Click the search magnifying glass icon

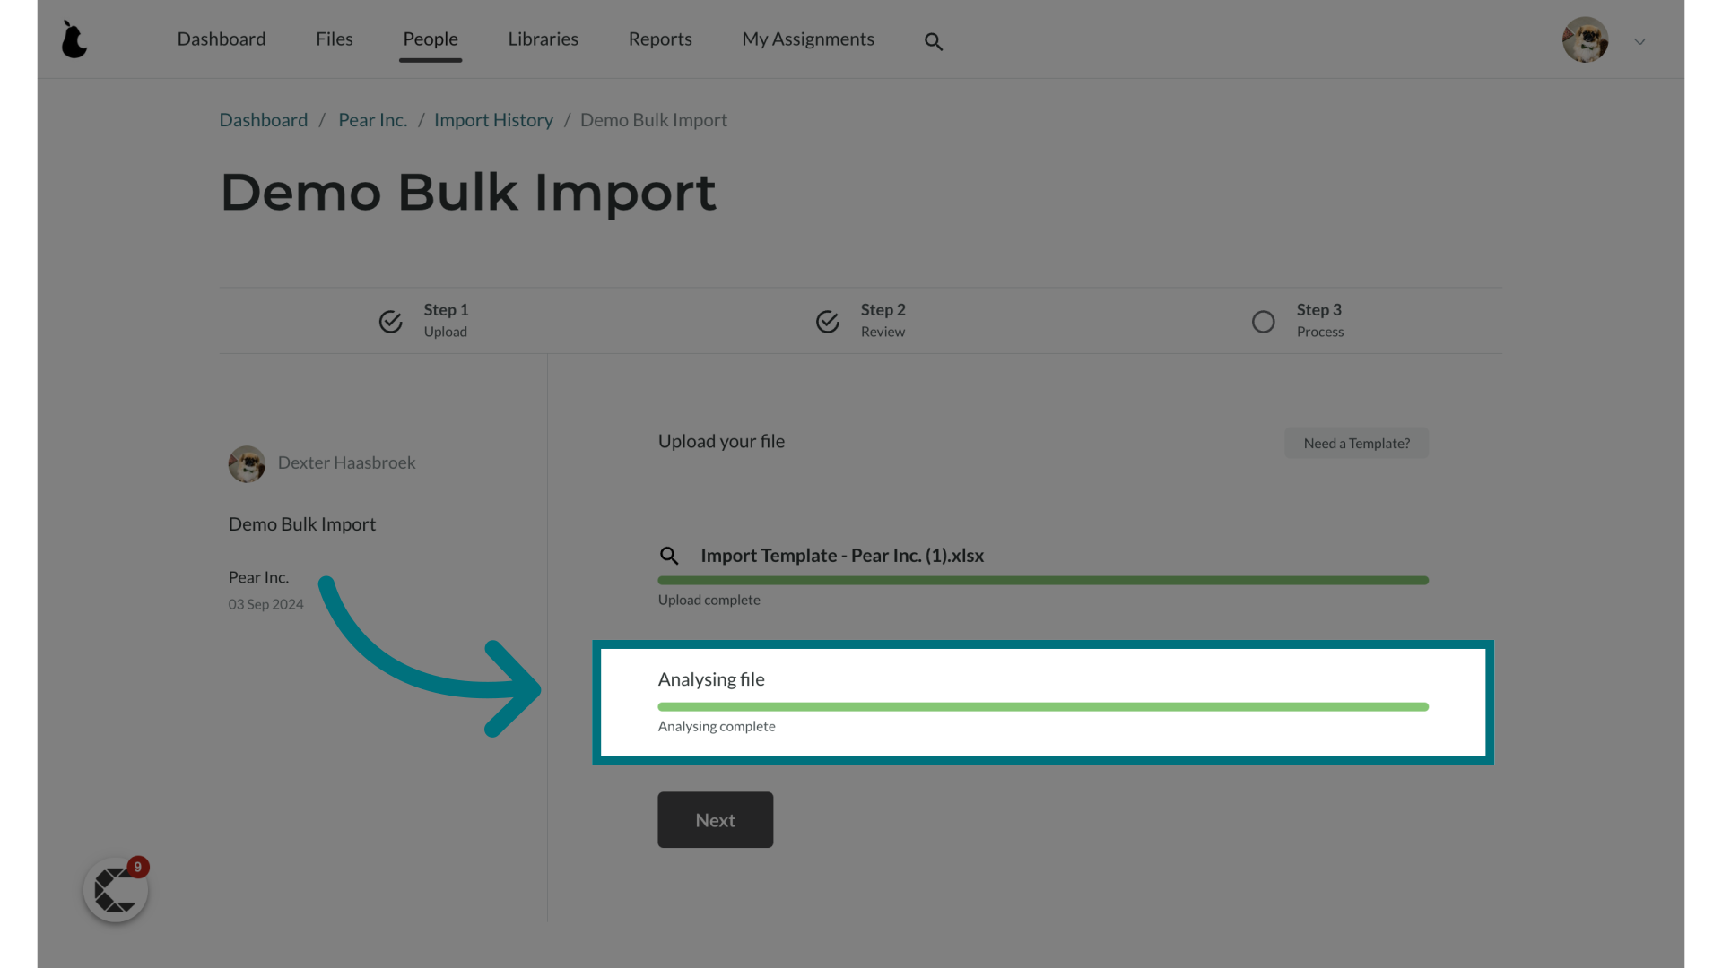[935, 41]
